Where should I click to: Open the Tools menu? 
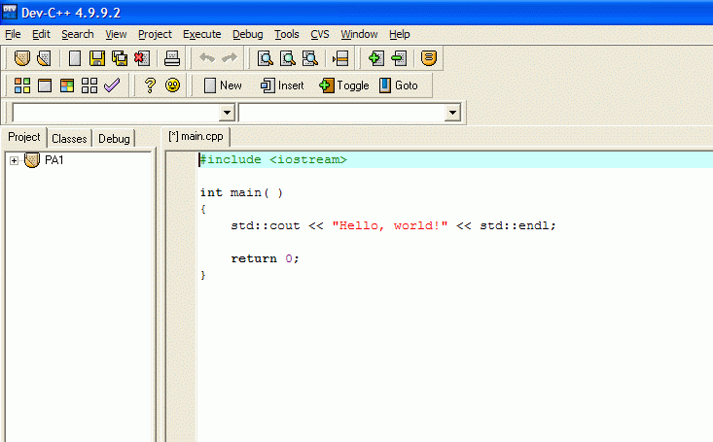point(287,34)
